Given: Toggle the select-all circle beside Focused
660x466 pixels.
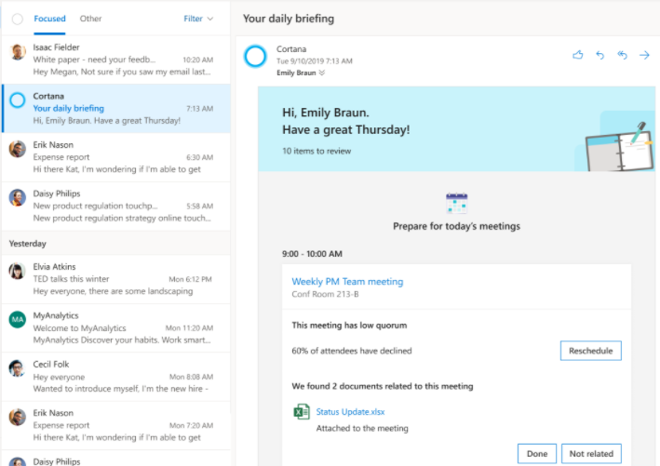Looking at the screenshot, I should (x=18, y=19).
